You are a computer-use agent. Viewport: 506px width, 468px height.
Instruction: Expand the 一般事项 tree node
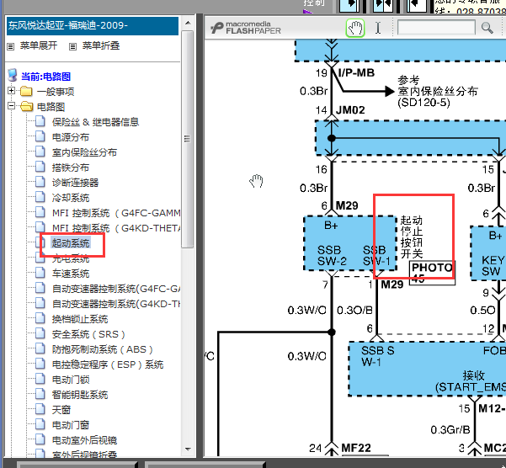[11, 91]
